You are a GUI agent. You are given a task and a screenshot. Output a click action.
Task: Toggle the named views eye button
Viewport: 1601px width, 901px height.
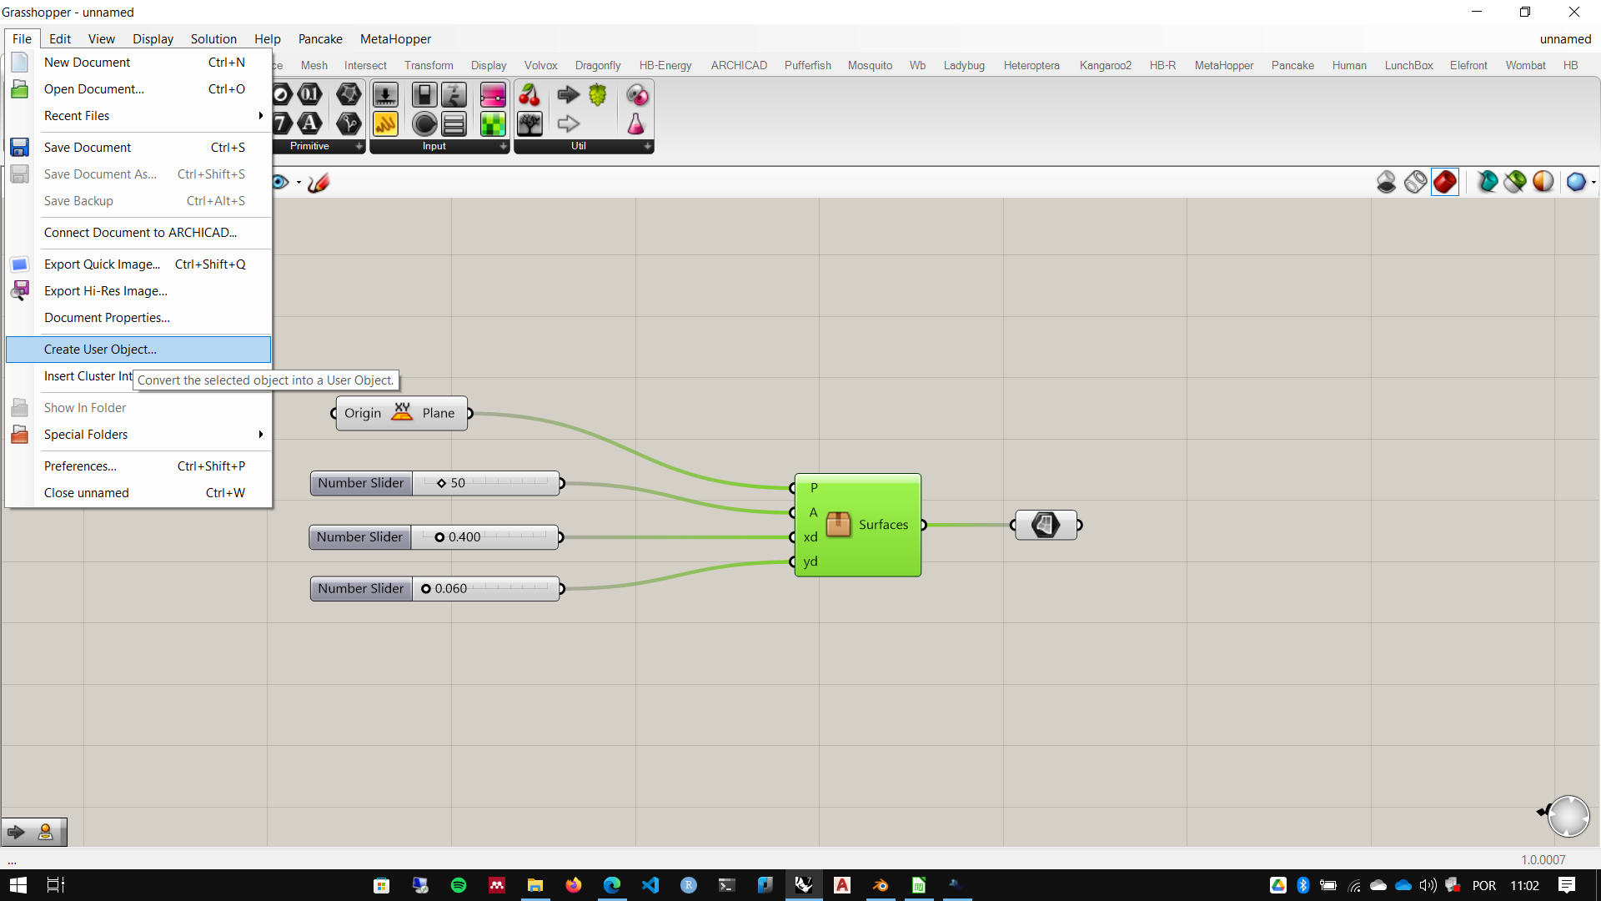pos(281,182)
